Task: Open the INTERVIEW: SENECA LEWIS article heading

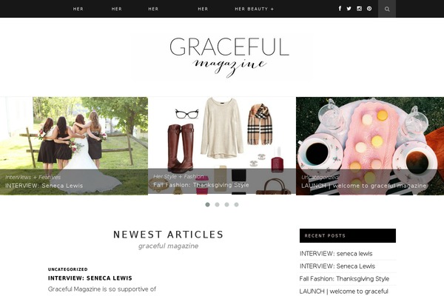Action: 90,278
